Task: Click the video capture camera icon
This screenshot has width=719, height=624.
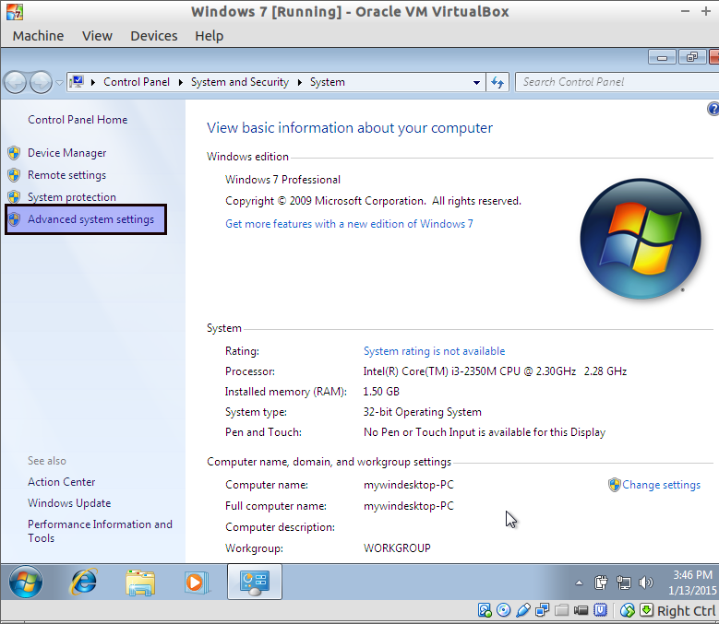Action: pos(581,610)
